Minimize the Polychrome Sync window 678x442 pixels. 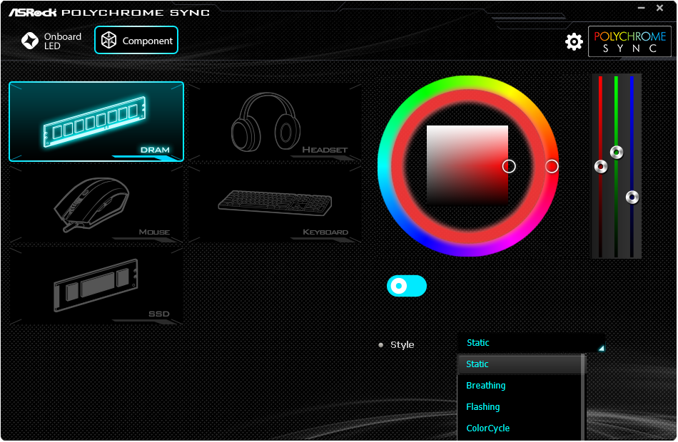click(x=642, y=8)
